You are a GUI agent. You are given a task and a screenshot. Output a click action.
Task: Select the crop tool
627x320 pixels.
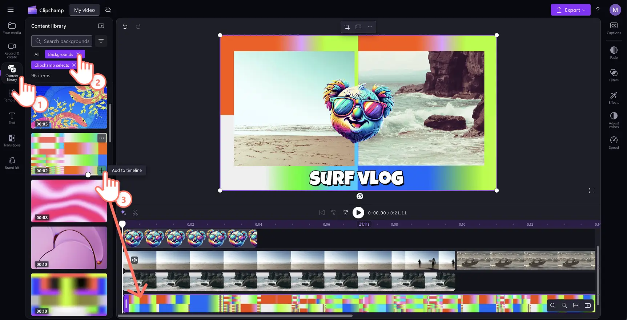click(347, 26)
